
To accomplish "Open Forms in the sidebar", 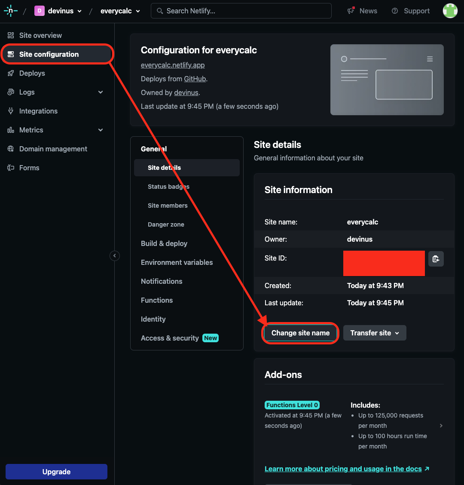I will click(x=29, y=168).
